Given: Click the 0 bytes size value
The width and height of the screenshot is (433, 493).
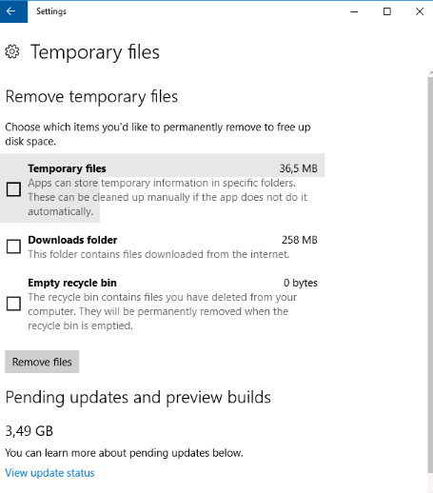Looking at the screenshot, I should click(301, 283).
